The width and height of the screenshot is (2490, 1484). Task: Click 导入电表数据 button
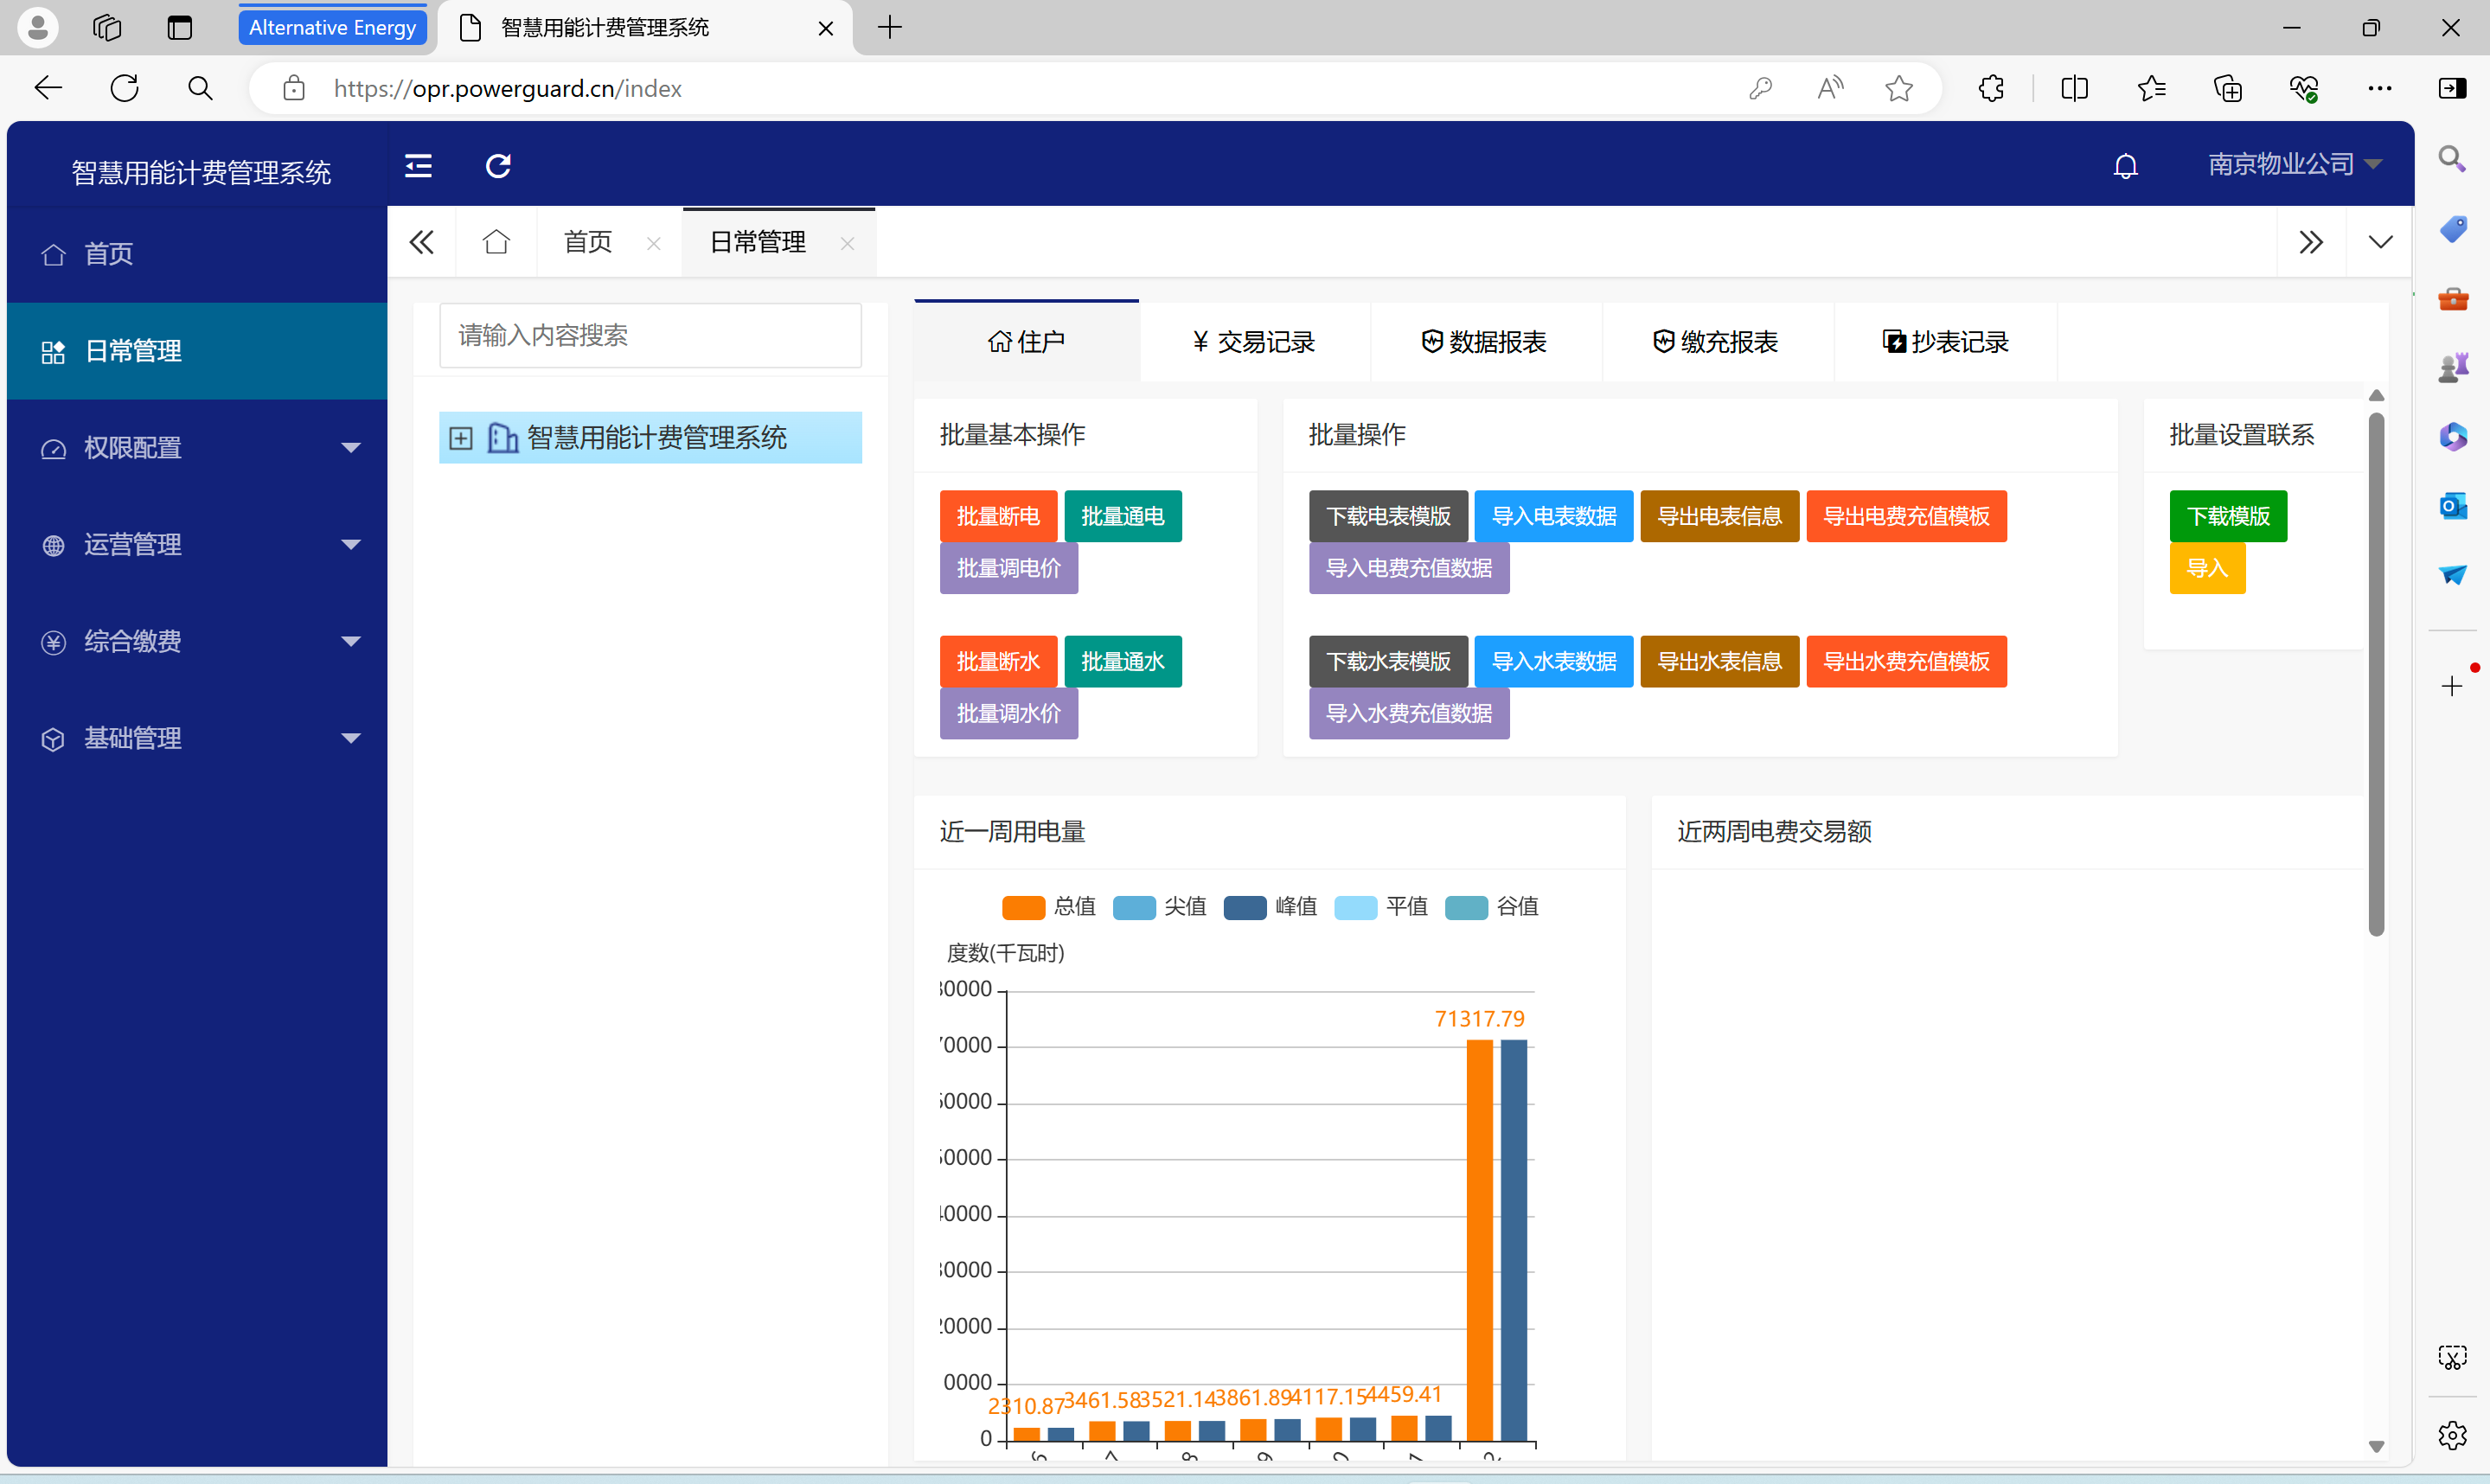pos(1555,516)
